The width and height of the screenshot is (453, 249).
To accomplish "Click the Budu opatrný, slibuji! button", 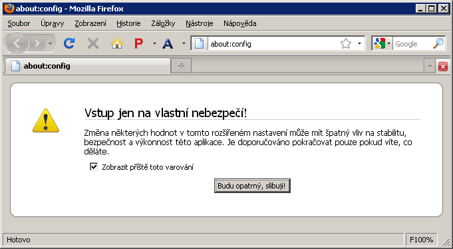I will [x=252, y=186].
